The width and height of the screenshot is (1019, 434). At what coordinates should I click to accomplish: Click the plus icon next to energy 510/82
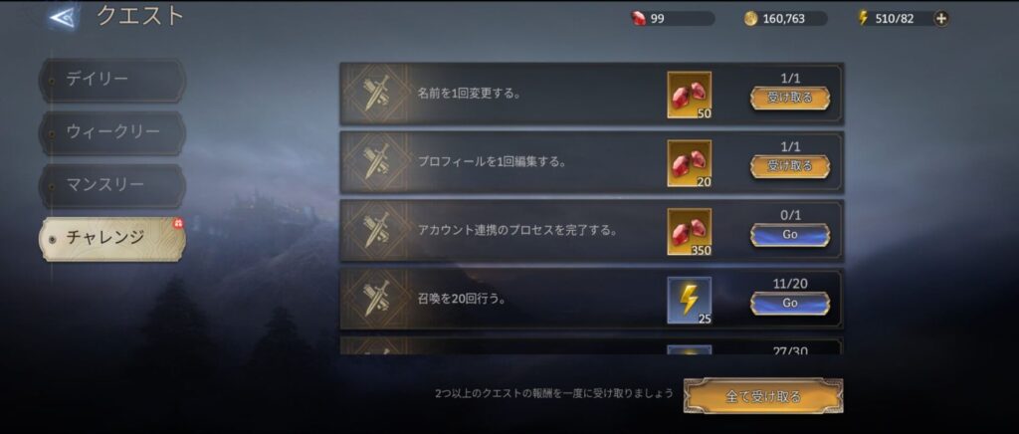tap(940, 18)
